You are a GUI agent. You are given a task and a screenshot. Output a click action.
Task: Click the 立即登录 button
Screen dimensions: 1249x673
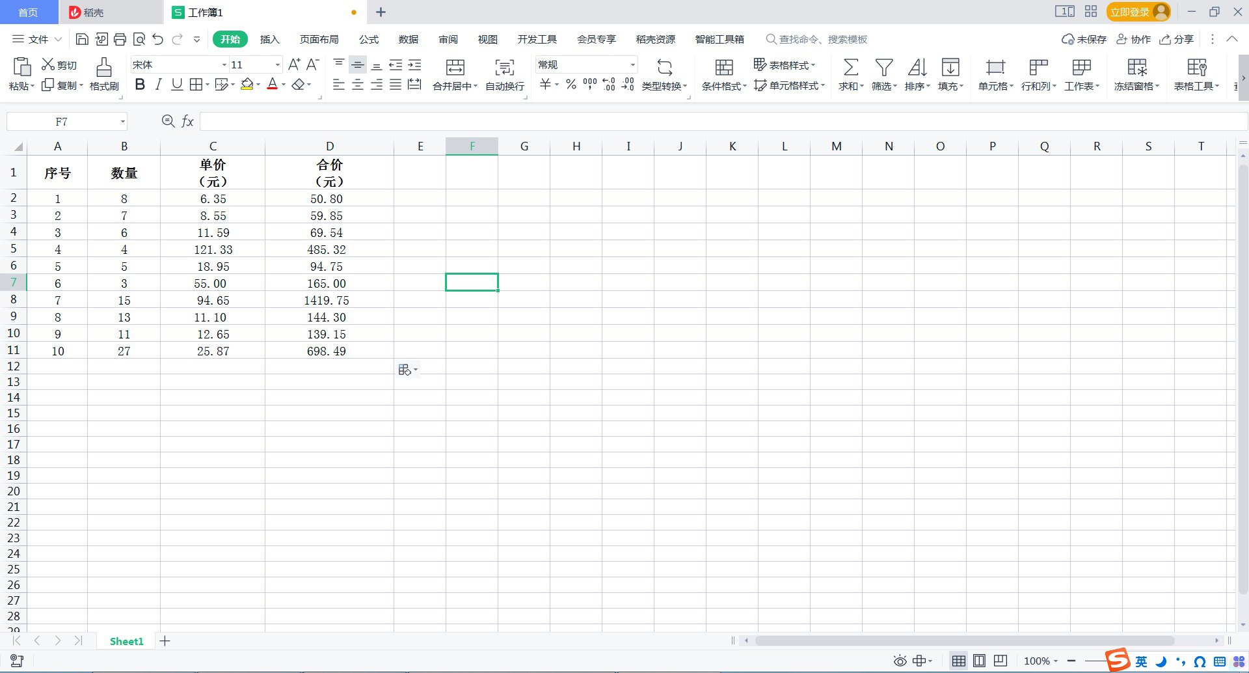coord(1131,11)
